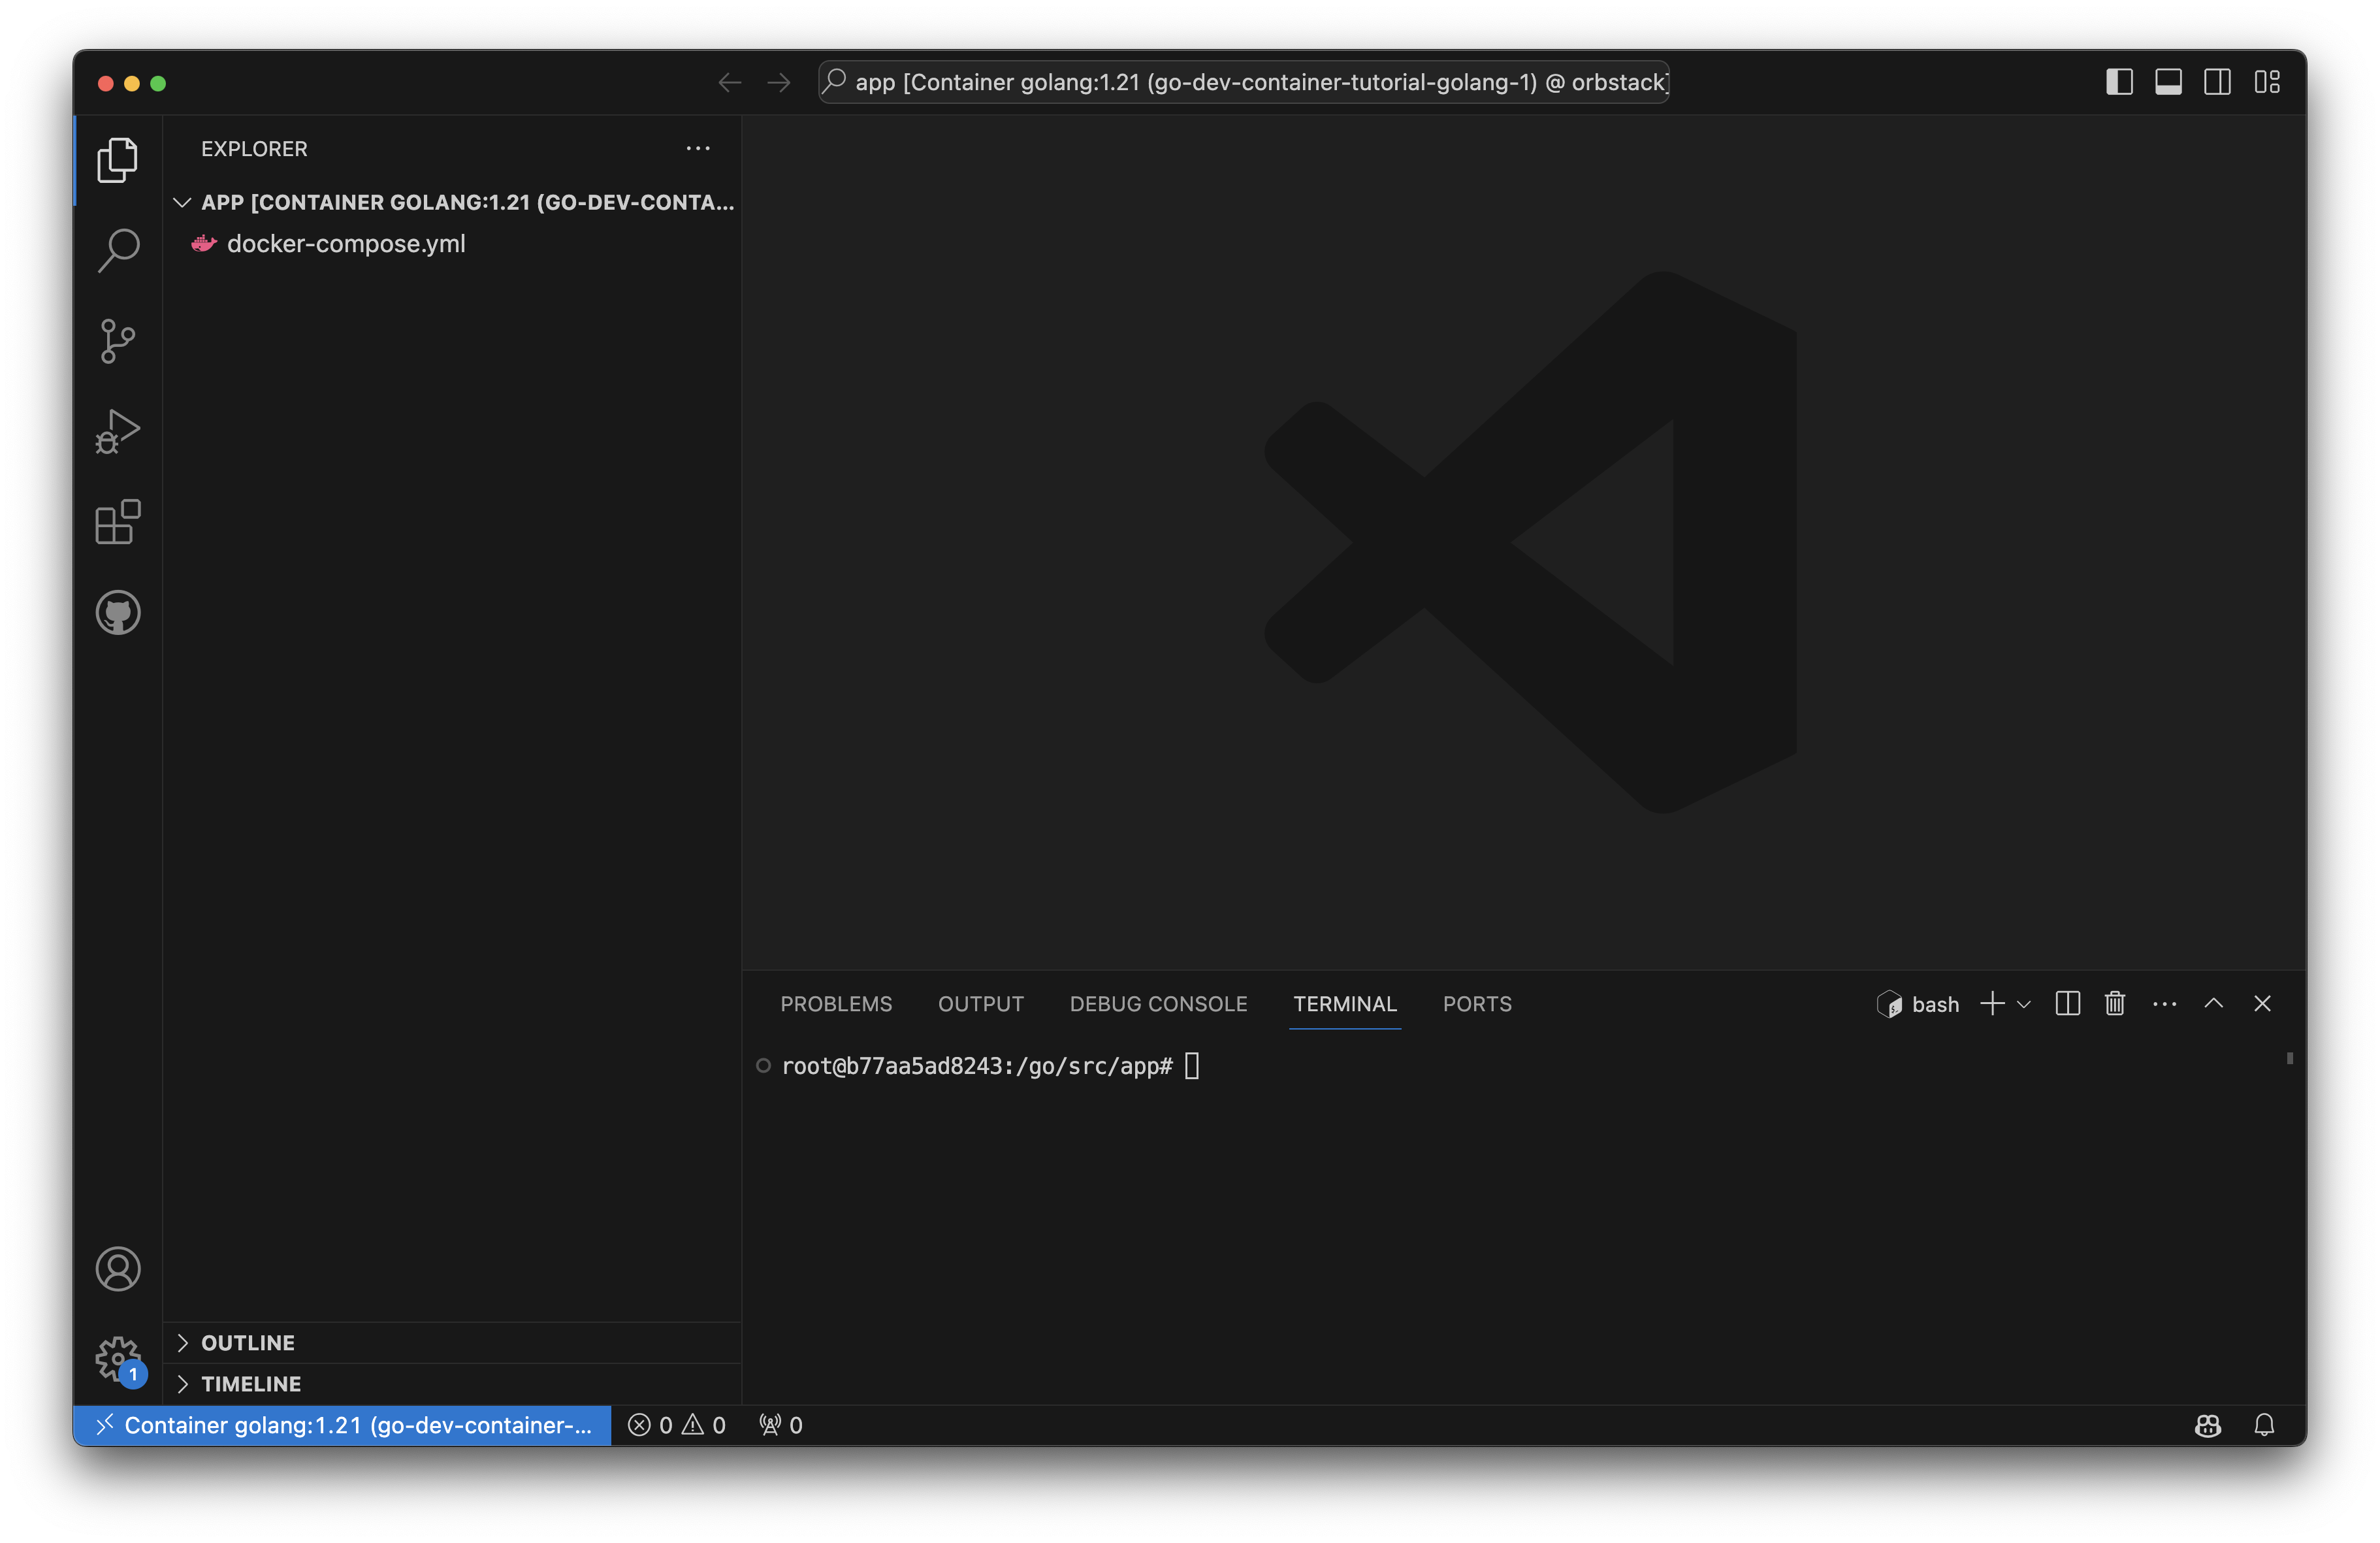Switch to the OUTPUT tab
Screen dimensions: 2380x1543
click(x=980, y=1003)
